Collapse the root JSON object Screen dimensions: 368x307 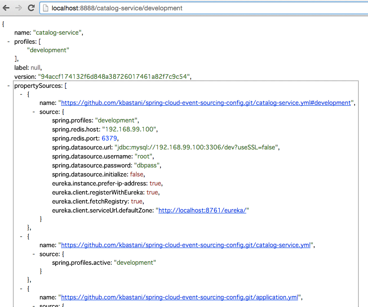pos(3,23)
